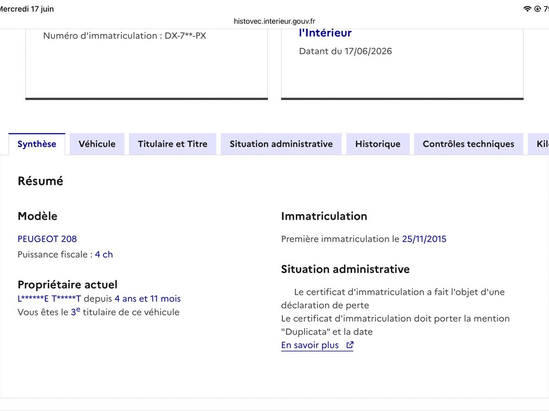Open the Titulaire et Titre tab
Image resolution: width=549 pixels, height=411 pixels.
click(x=172, y=144)
